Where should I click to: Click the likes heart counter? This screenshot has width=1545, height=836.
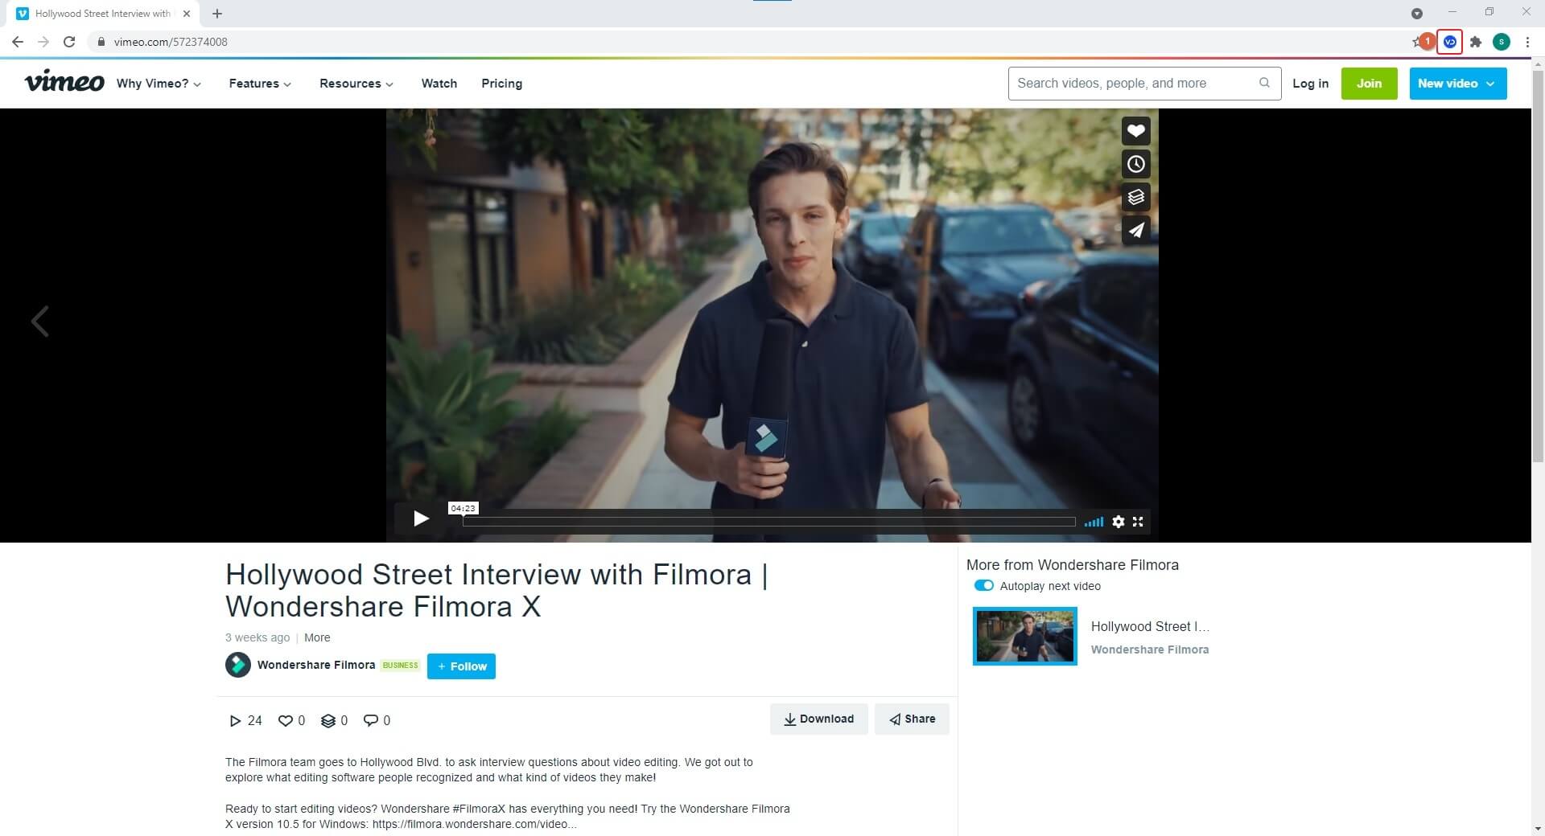tap(291, 720)
